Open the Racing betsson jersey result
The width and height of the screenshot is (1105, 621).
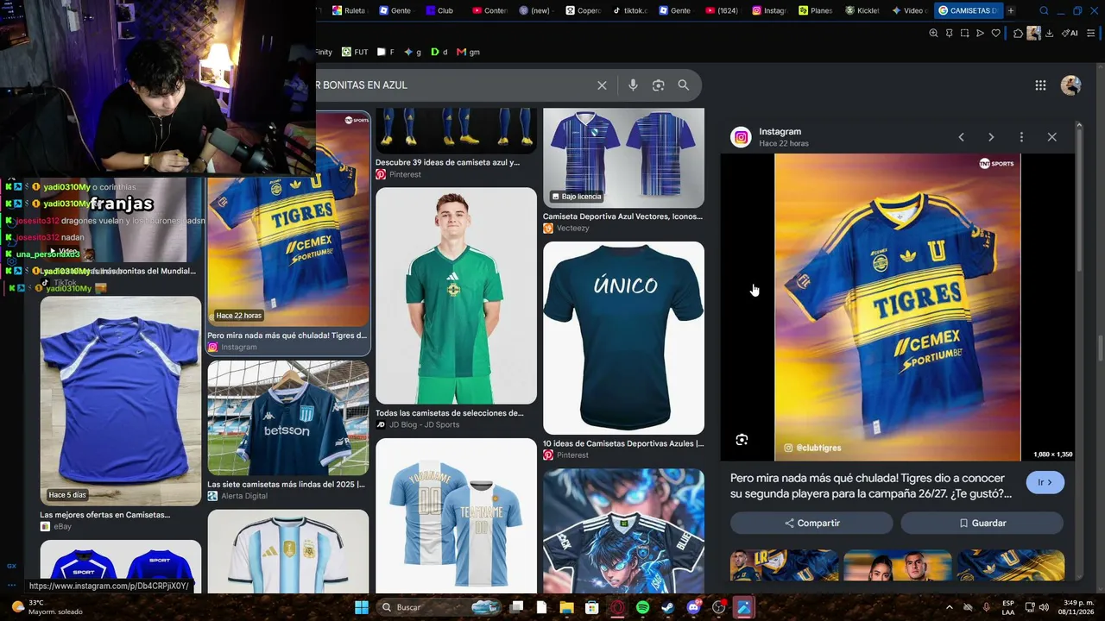[288, 417]
